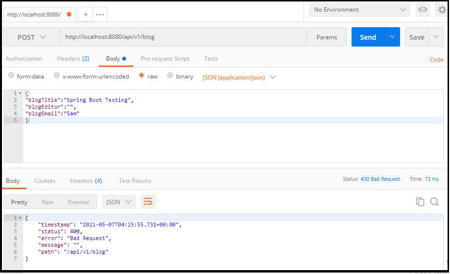Switch to the Pre-request Script tab
This screenshot has width=450, height=274.
pos(165,59)
